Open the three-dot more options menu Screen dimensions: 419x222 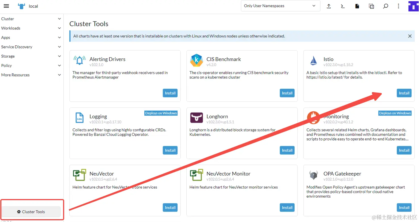[x=399, y=6]
